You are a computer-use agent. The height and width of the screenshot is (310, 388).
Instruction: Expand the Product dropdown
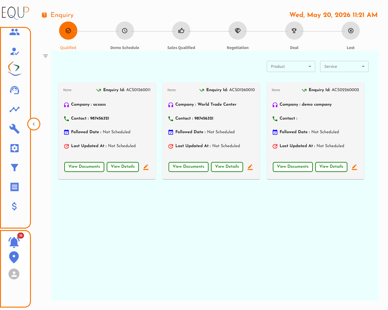point(291,67)
